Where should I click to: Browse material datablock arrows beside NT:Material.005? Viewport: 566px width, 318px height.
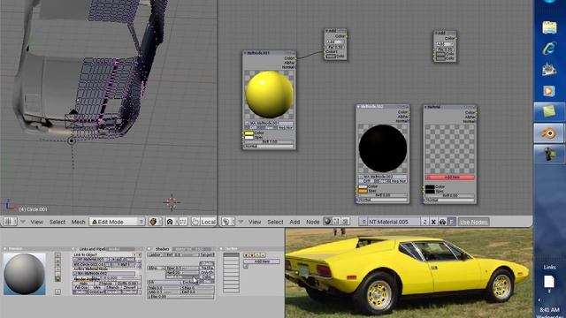pos(363,222)
